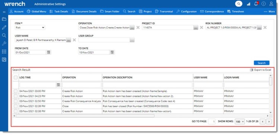Click the blue Search button
This screenshot has height=135, width=280.
262,63
